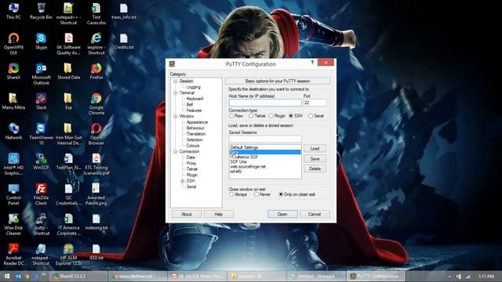
Task: Select the Opera Browser desktop icon
Action: pyautogui.click(x=96, y=134)
